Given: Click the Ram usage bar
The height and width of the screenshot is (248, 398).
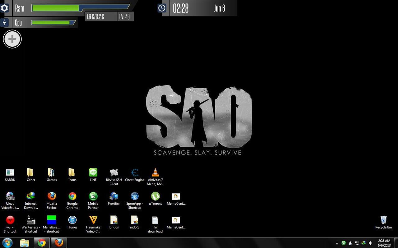Looking at the screenshot, I should click(x=81, y=8).
